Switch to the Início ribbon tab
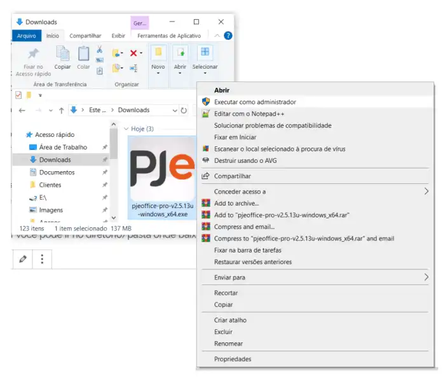Screen dimensions: 445x378 [53, 36]
